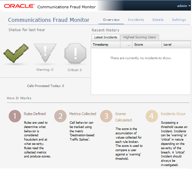Select the Latest Incidents tab

pyautogui.click(x=106, y=37)
